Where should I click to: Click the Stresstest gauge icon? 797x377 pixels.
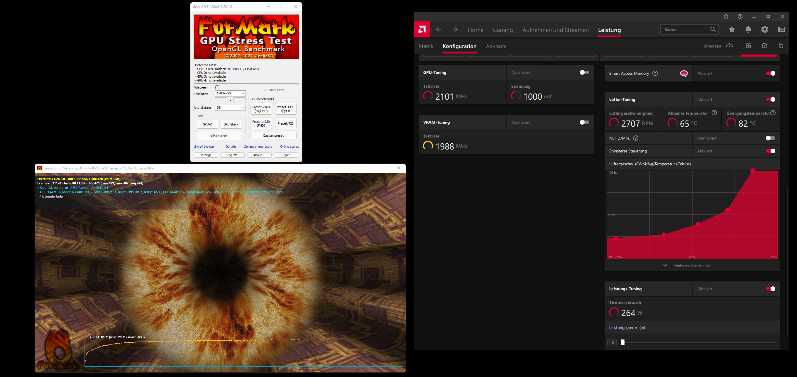tap(730, 46)
